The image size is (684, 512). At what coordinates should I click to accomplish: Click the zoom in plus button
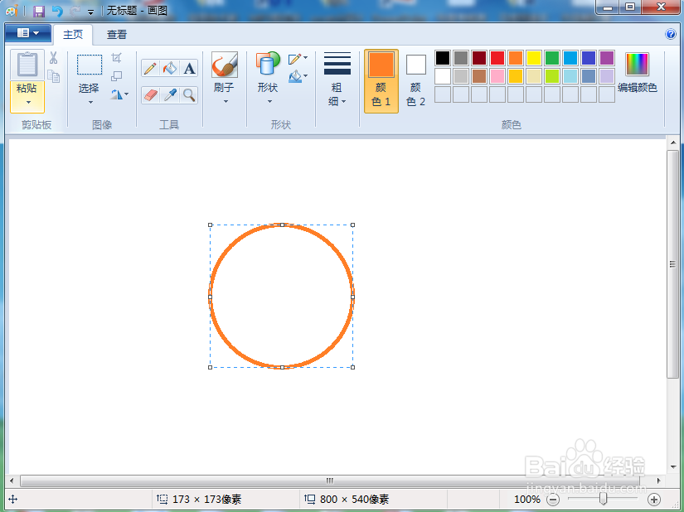coord(654,500)
